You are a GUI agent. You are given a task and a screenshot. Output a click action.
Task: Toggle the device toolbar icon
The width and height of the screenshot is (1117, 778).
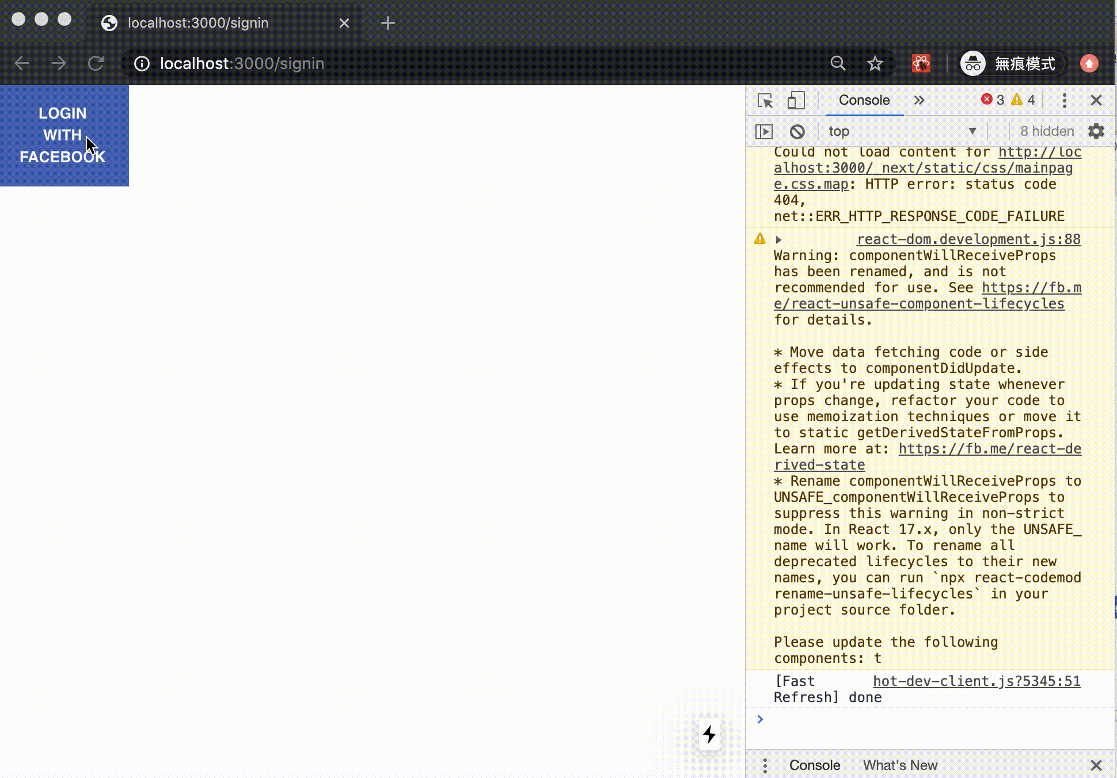point(796,101)
